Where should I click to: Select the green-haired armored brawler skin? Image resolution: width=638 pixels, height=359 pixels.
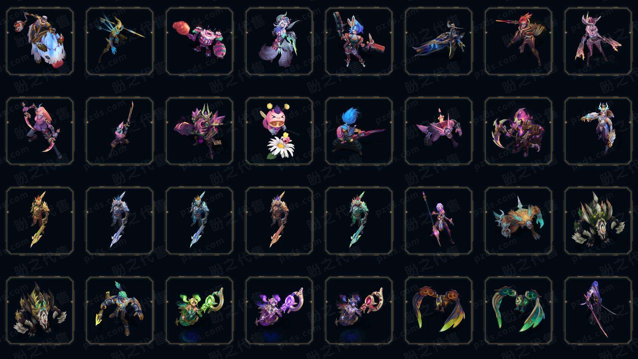[120, 310]
